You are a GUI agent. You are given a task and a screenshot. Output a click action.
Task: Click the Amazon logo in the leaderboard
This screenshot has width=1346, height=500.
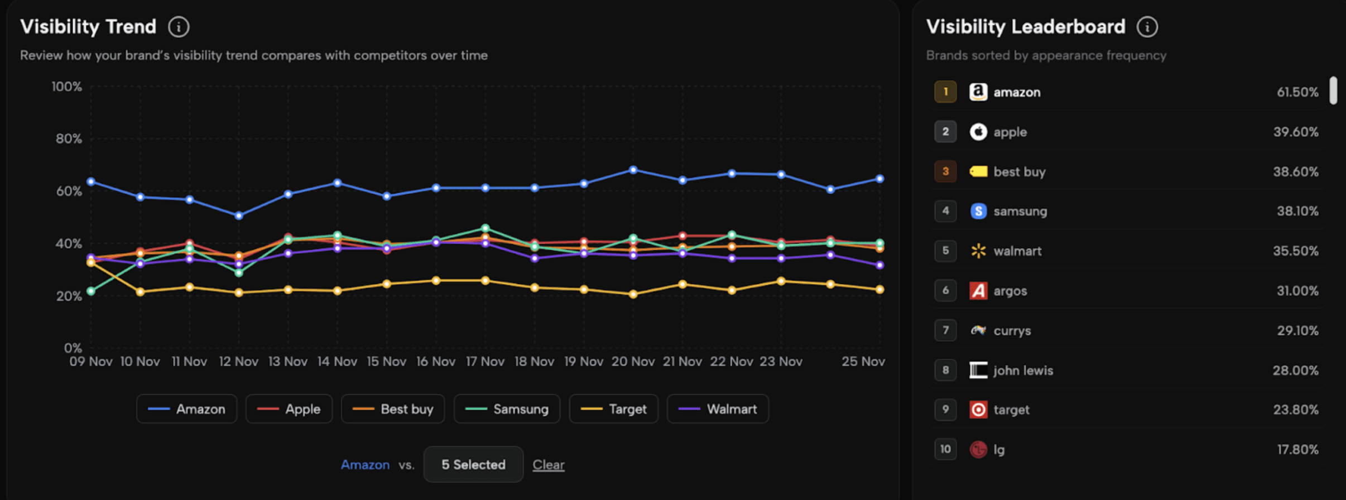[x=978, y=92]
